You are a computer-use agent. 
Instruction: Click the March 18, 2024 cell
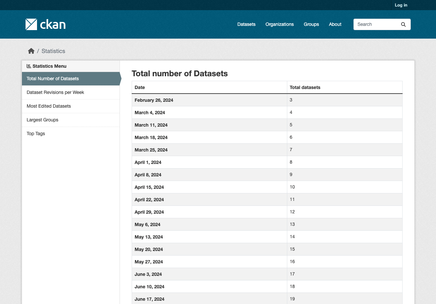coord(209,137)
